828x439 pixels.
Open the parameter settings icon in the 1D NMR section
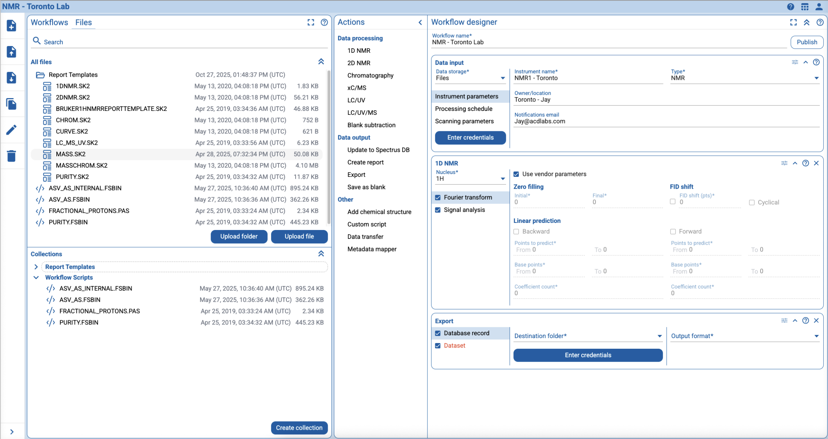784,163
